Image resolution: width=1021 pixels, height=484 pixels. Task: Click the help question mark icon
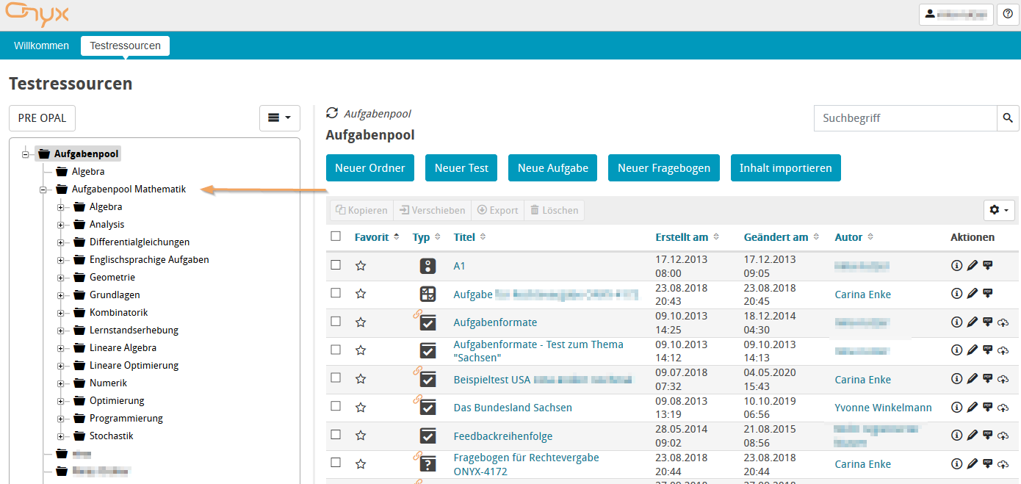[1007, 14]
